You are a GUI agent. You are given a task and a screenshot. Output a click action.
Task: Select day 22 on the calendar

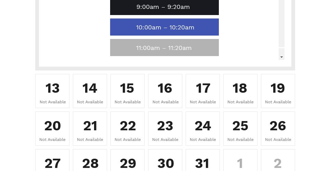pyautogui.click(x=128, y=129)
